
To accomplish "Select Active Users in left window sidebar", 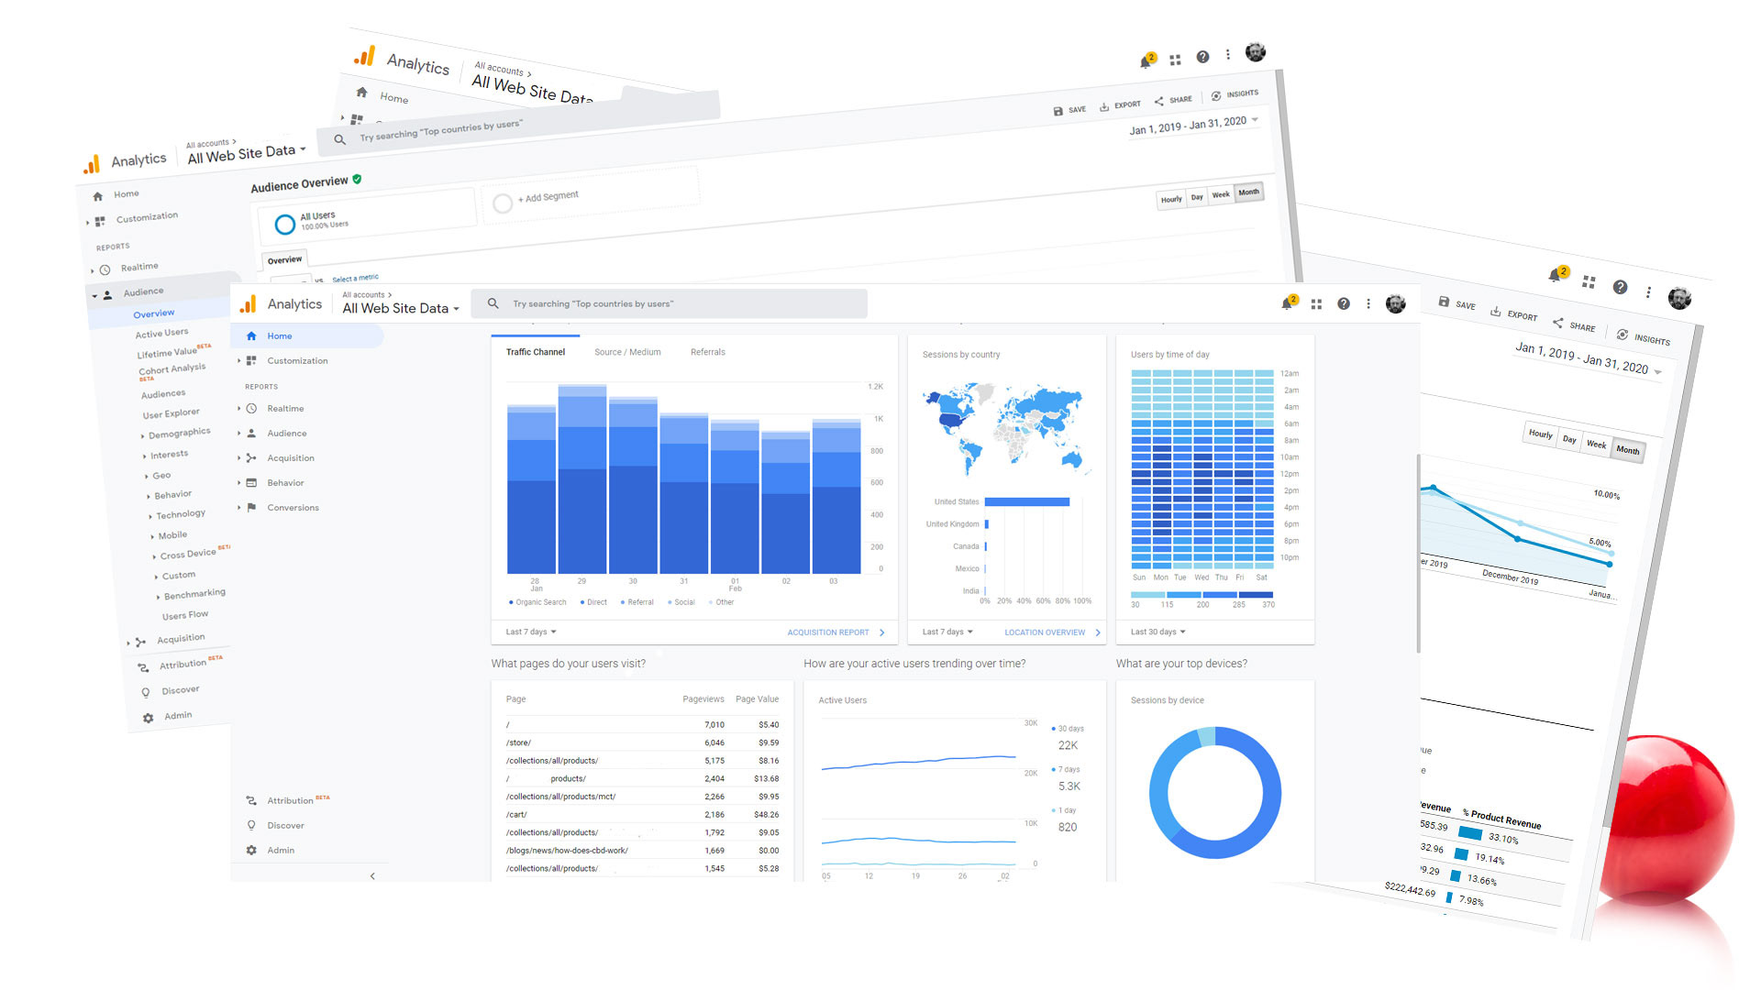I will (161, 334).
